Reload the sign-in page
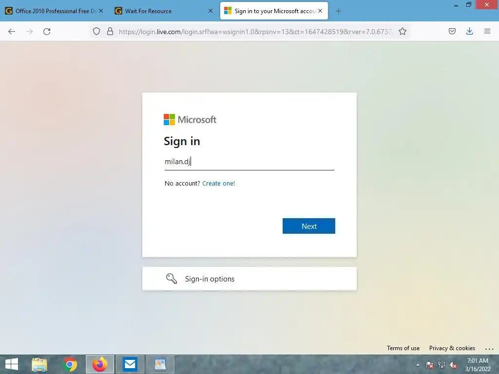Viewport: 499px width, 374px height. [x=47, y=32]
